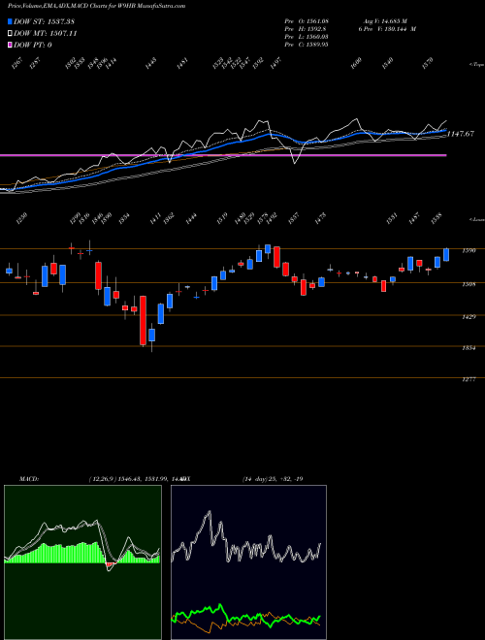Click the tallest red candlestick at the low
This screenshot has width=485, height=640.
[x=143, y=320]
